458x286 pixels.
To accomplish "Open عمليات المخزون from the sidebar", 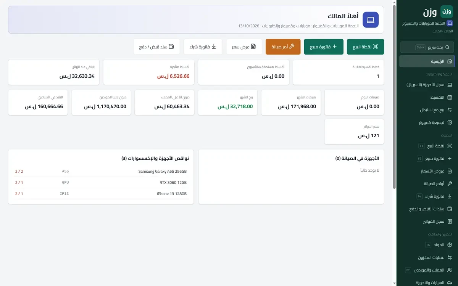I will [x=427, y=257].
